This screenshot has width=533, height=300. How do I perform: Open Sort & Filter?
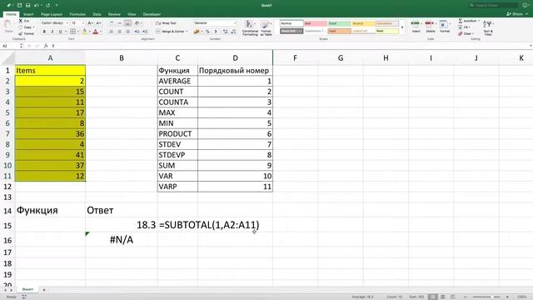(488, 27)
